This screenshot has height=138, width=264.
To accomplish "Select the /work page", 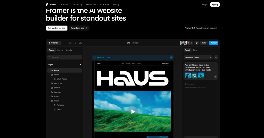I will click(x=56, y=75).
